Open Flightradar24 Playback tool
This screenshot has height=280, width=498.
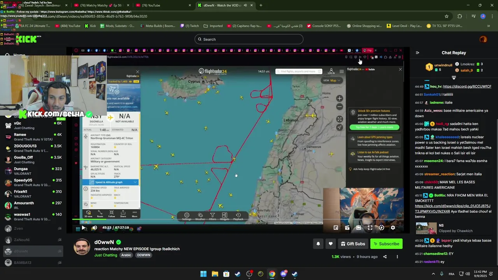coord(238,216)
